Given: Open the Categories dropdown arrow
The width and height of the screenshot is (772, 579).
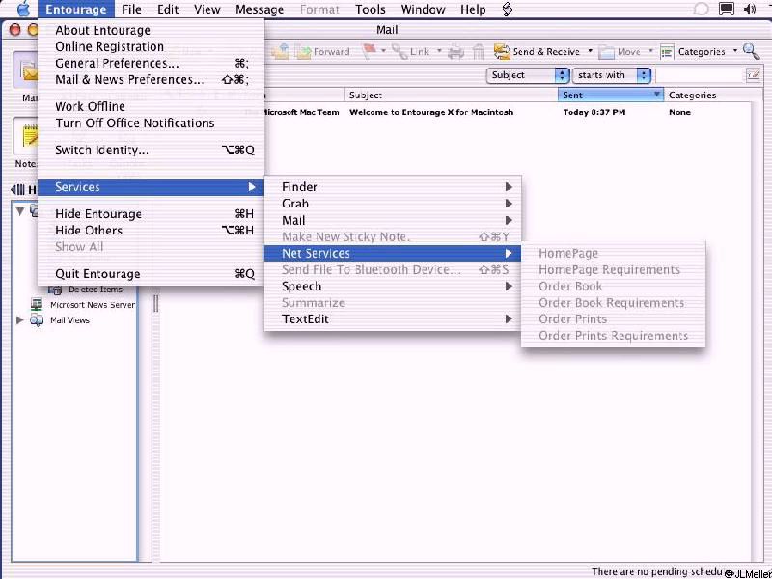Looking at the screenshot, I should pos(735,51).
